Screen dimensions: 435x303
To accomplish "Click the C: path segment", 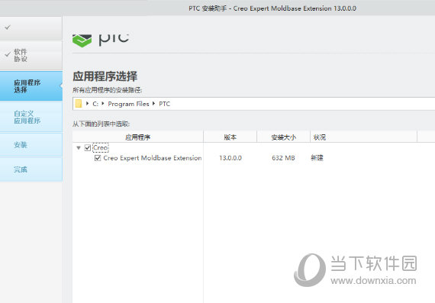I will (x=95, y=104).
